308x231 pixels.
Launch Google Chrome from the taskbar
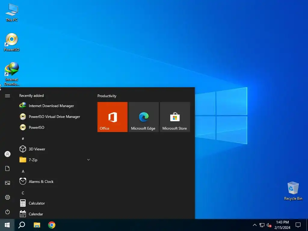tap(52, 225)
